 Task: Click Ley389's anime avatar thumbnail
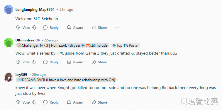pyautogui.click(x=9, y=77)
